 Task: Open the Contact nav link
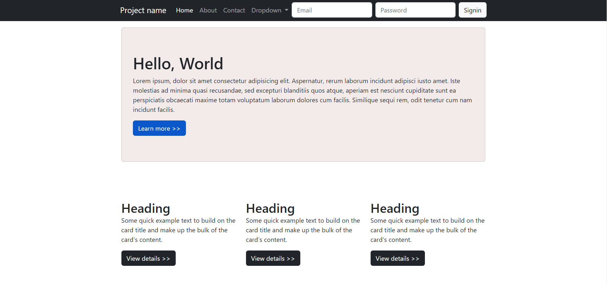pyautogui.click(x=234, y=10)
